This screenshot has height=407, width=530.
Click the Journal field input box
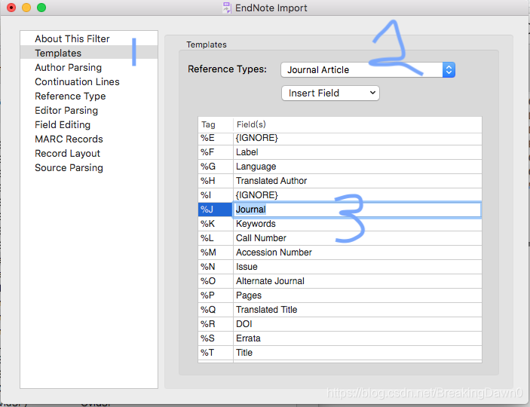coord(357,210)
